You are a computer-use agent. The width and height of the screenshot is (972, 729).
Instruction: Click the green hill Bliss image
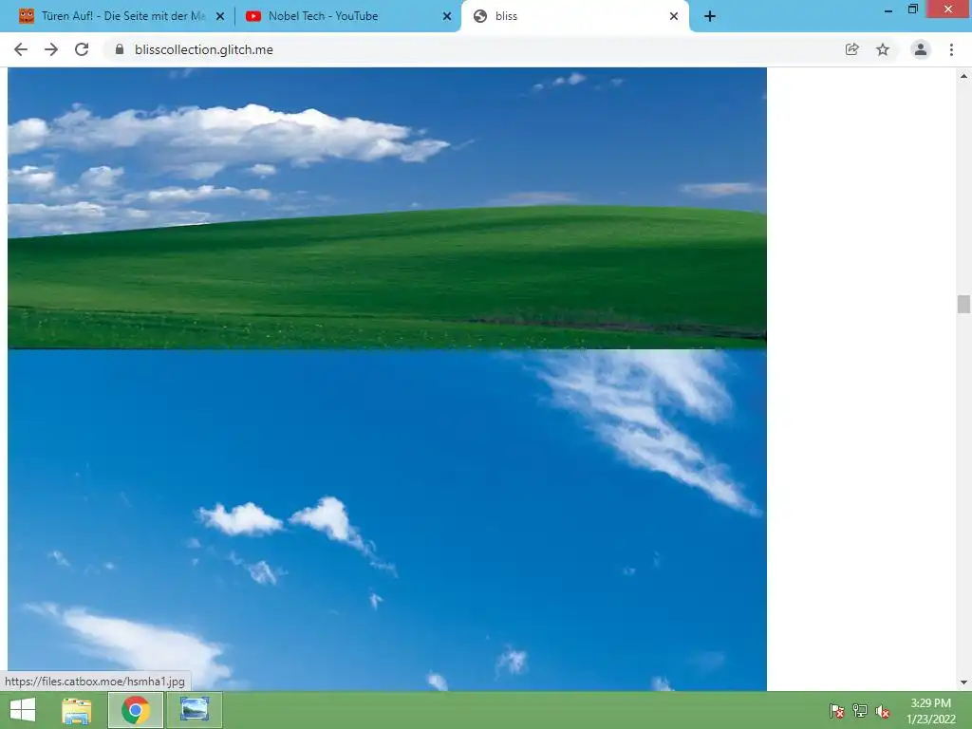[387, 208]
